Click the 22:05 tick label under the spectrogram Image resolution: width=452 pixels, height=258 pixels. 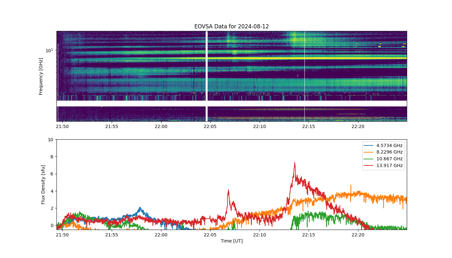[x=210, y=126]
